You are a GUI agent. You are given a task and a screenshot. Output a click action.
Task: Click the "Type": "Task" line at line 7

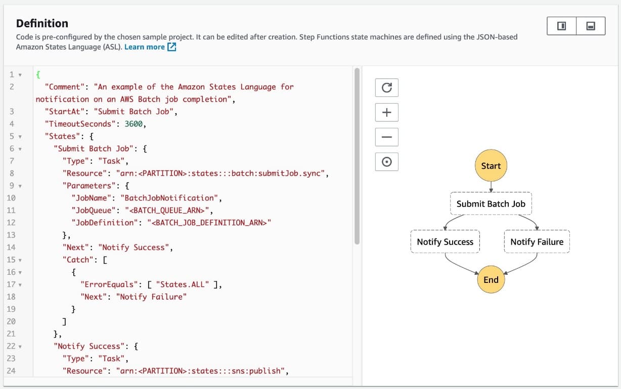[95, 161]
